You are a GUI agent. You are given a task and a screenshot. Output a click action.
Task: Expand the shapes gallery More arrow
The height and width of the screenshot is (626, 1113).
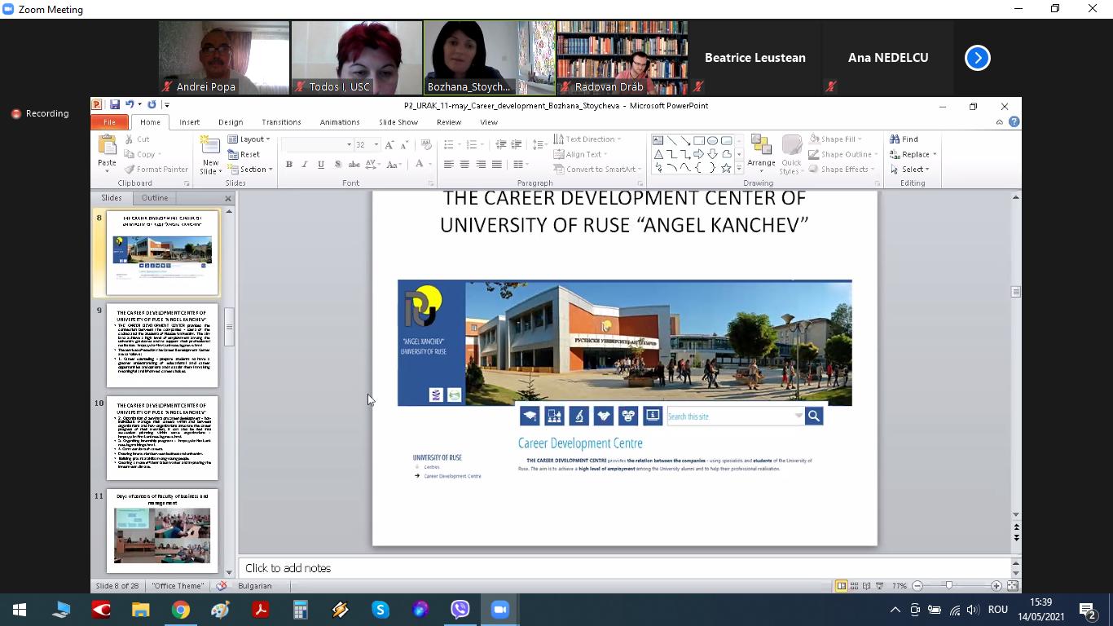[x=739, y=168]
